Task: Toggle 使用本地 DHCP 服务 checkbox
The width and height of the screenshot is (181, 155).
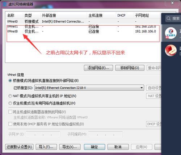Action: [x=10, y=124]
